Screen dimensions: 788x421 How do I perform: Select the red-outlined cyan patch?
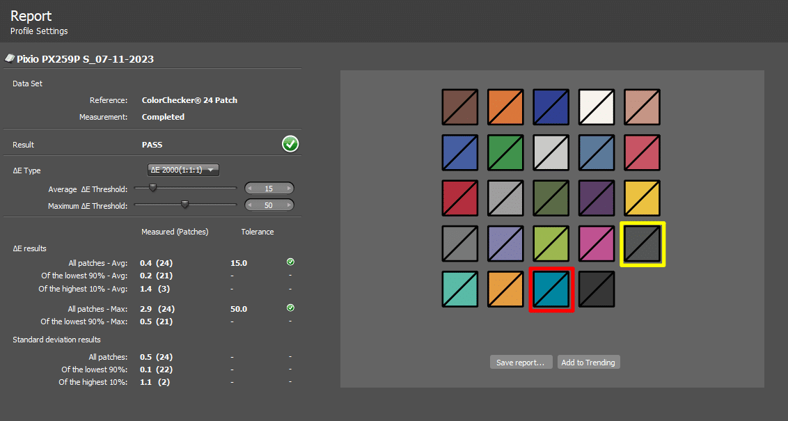(x=551, y=289)
